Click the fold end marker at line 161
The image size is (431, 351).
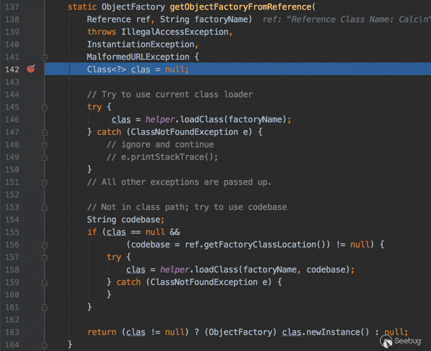(44, 307)
